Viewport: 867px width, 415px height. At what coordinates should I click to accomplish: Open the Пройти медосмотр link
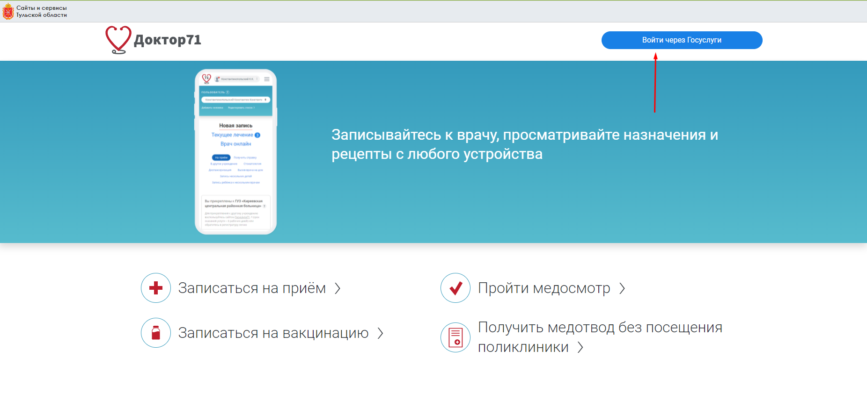click(x=544, y=288)
